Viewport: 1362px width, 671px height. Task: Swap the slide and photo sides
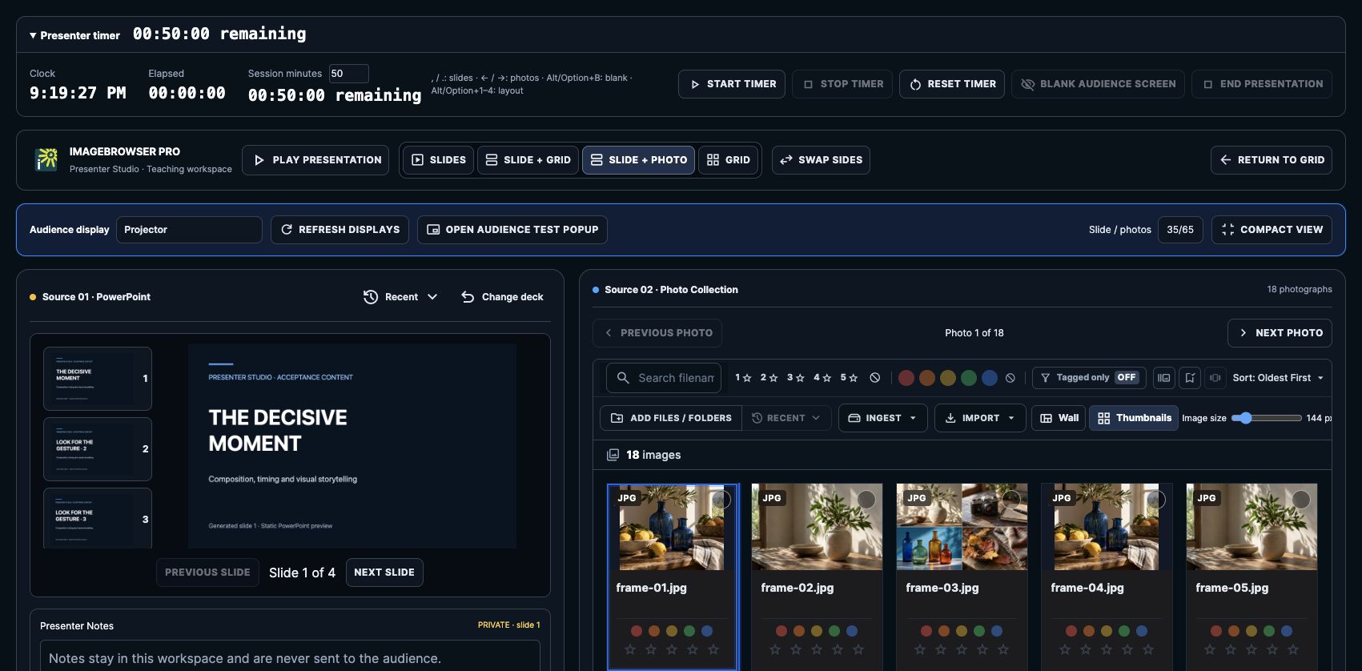click(x=821, y=160)
